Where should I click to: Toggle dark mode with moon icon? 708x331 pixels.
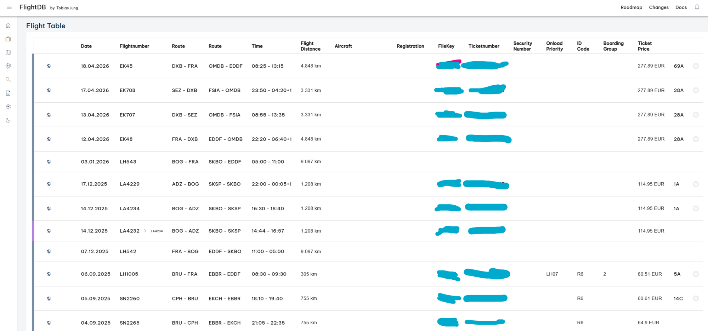point(8,120)
